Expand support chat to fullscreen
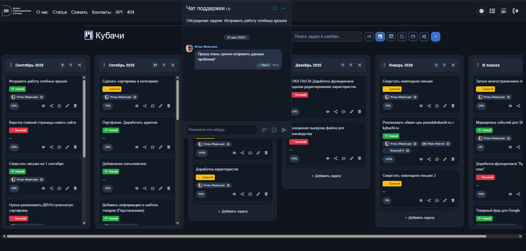This screenshot has width=526, height=251. click(x=275, y=8)
